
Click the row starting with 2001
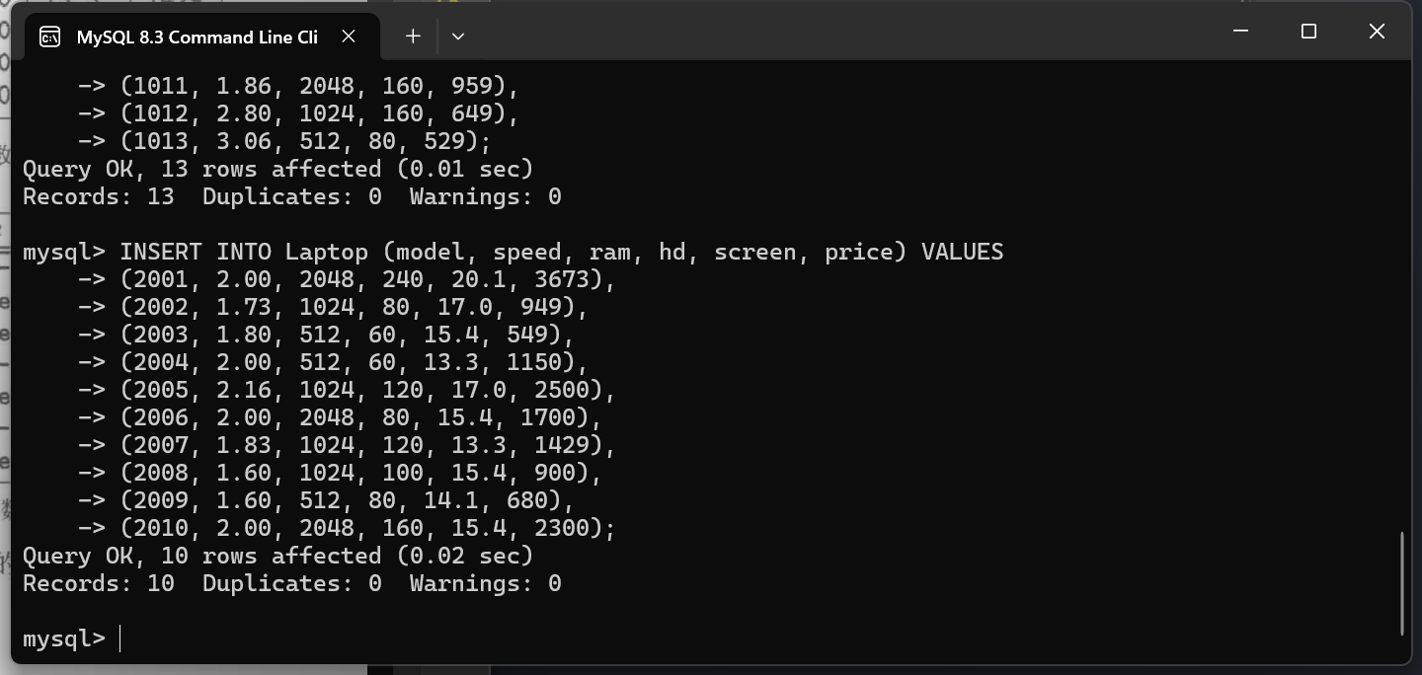pos(367,279)
